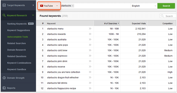The image size is (177, 93).
Task: Click the Domain Strength gauge icon
Action: tap(4, 78)
